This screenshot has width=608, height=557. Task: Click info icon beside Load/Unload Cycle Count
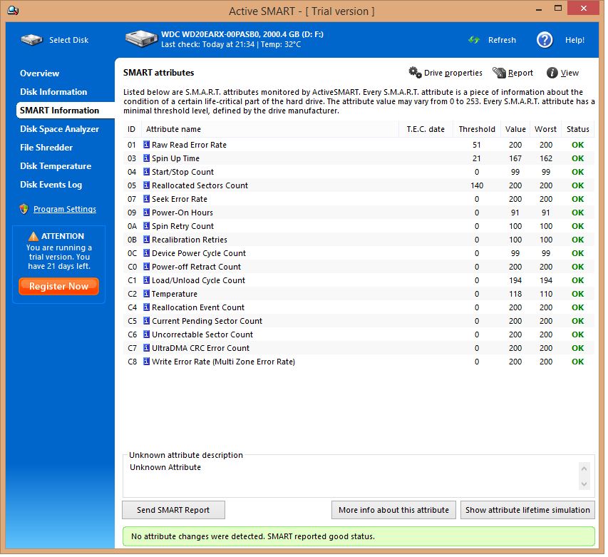[147, 281]
